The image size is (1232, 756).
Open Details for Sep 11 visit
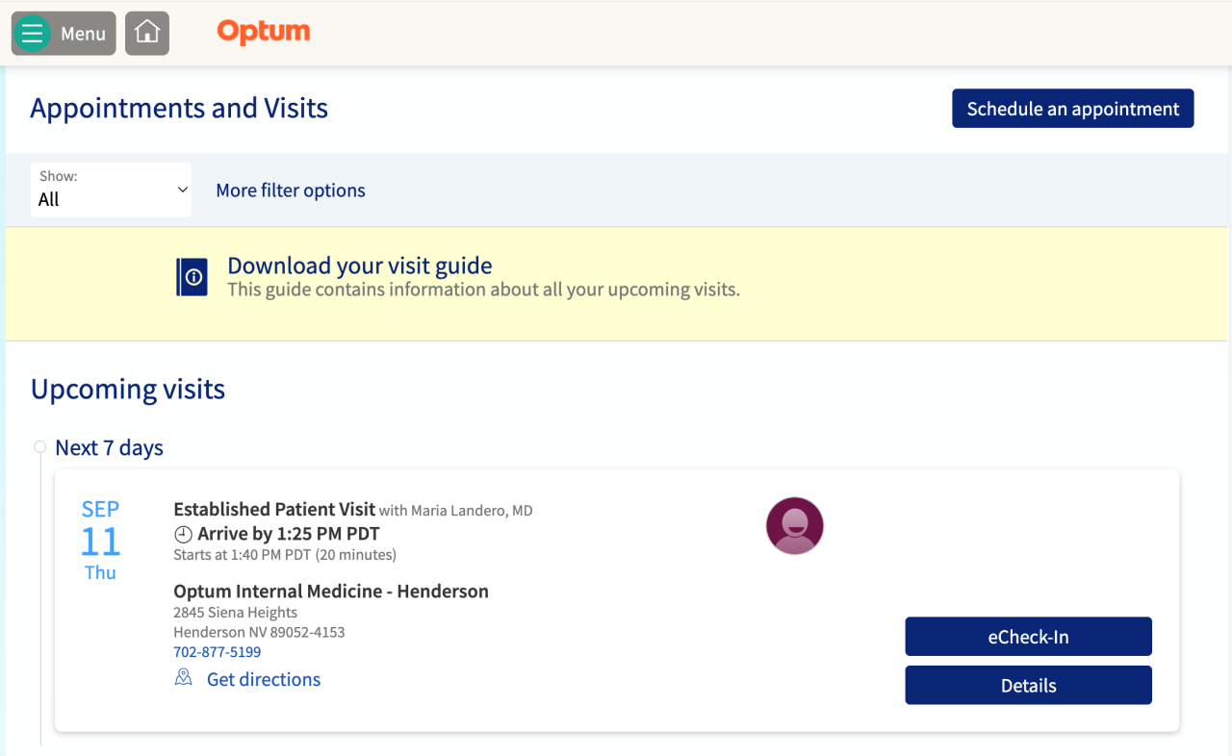click(1028, 686)
